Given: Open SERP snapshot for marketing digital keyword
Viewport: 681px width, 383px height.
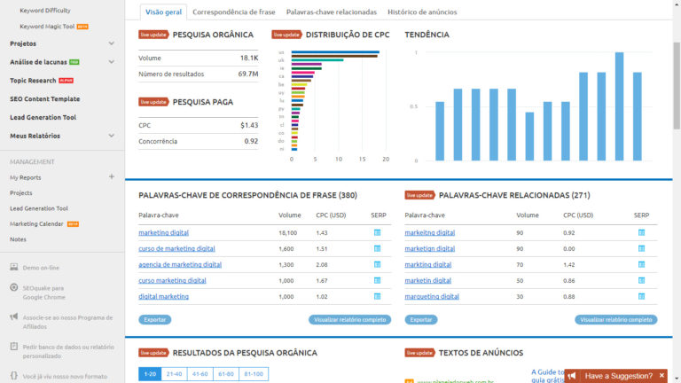Looking at the screenshot, I should click(x=377, y=233).
